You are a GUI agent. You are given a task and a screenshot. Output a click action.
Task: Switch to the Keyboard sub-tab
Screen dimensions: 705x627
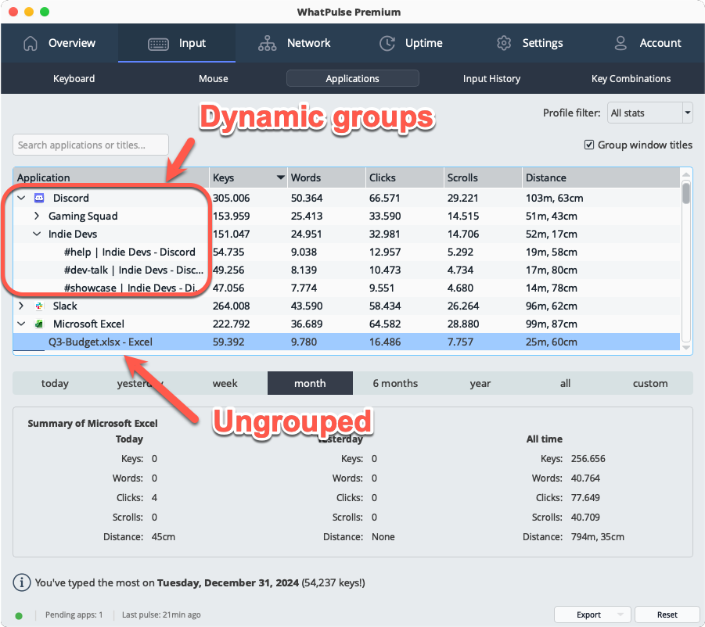(74, 79)
